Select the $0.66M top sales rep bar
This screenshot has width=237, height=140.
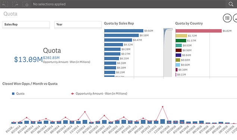124,31
